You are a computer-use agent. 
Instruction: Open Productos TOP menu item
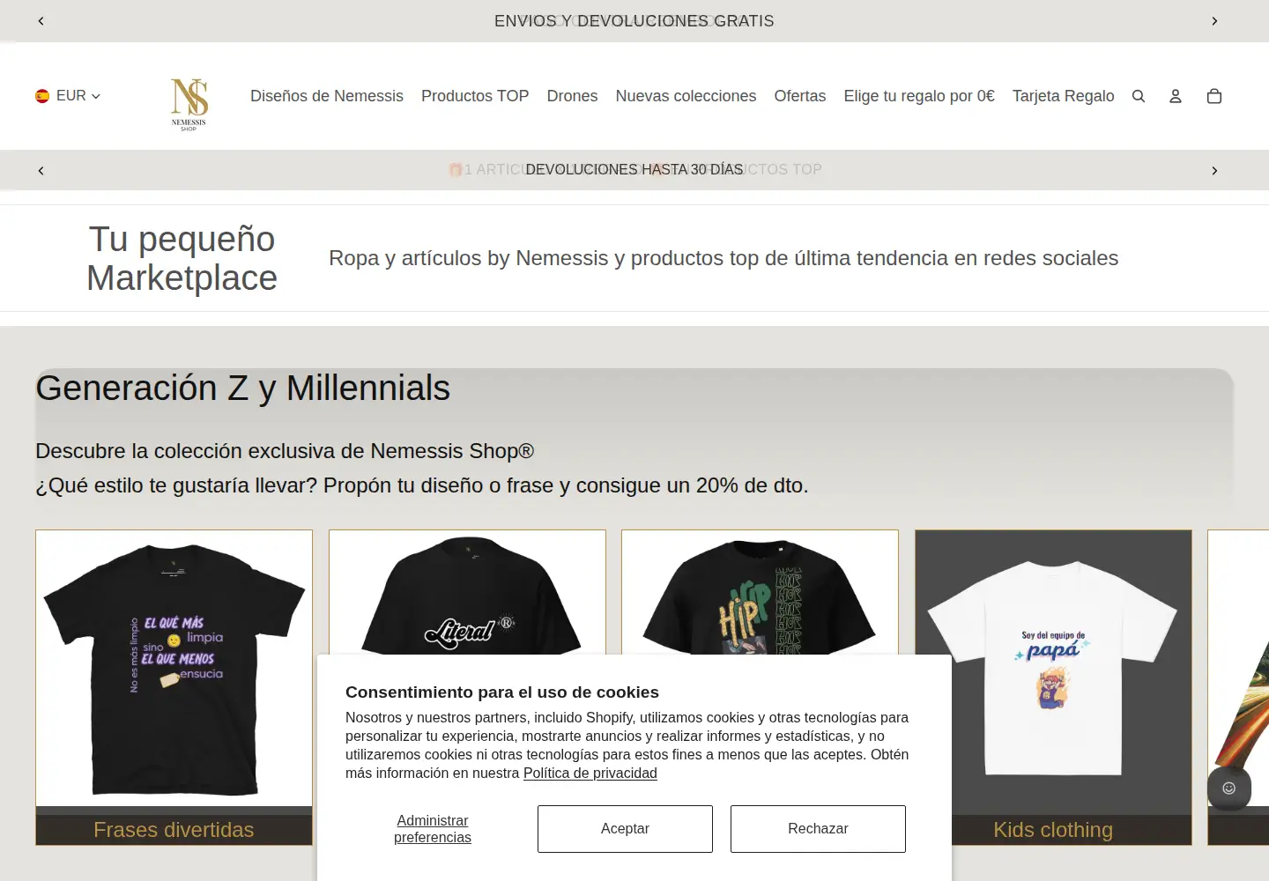tap(475, 96)
